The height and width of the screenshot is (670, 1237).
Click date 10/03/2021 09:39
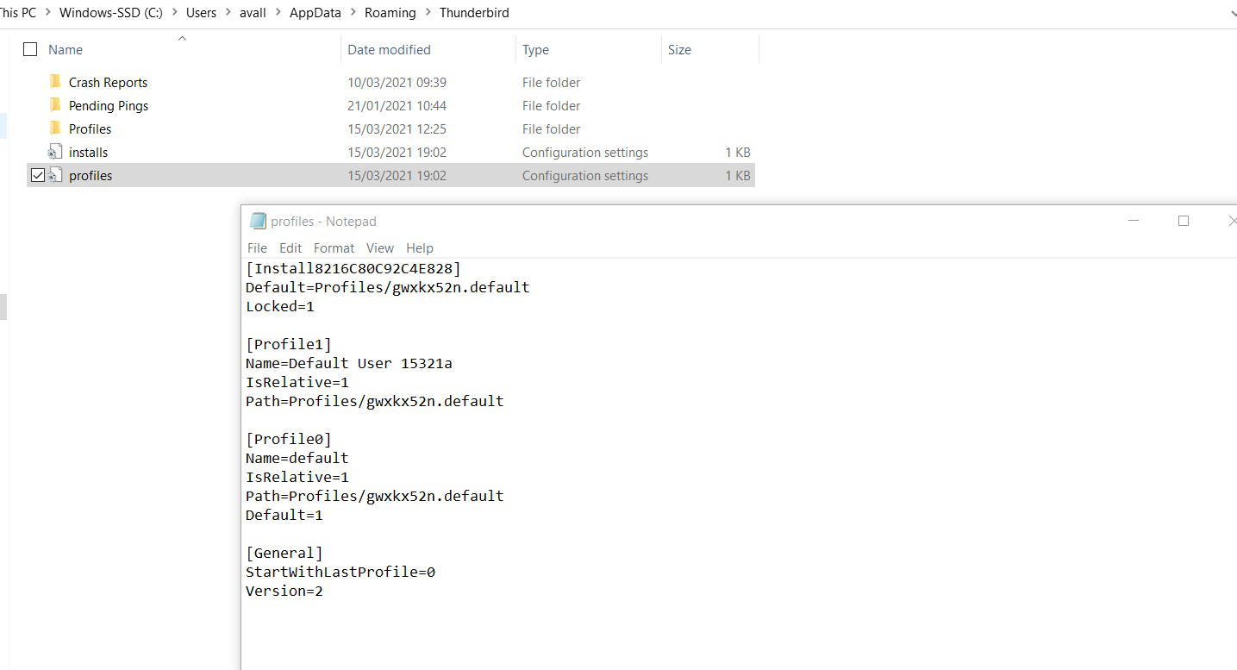pyautogui.click(x=397, y=82)
